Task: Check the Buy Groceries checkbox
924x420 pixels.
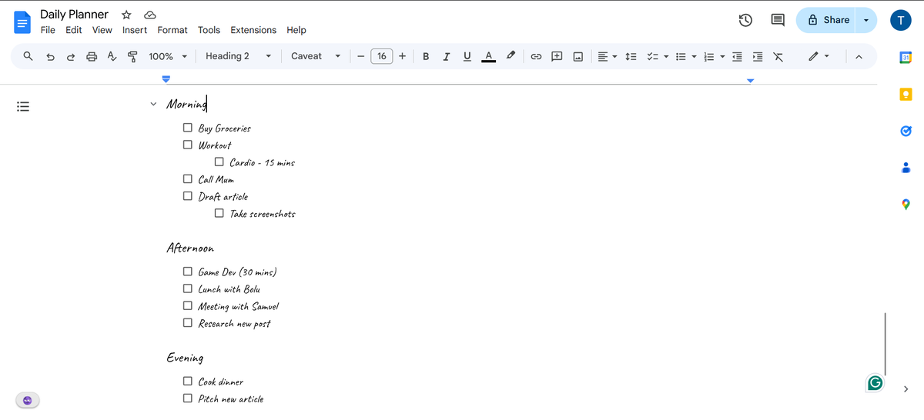Action: pos(188,127)
